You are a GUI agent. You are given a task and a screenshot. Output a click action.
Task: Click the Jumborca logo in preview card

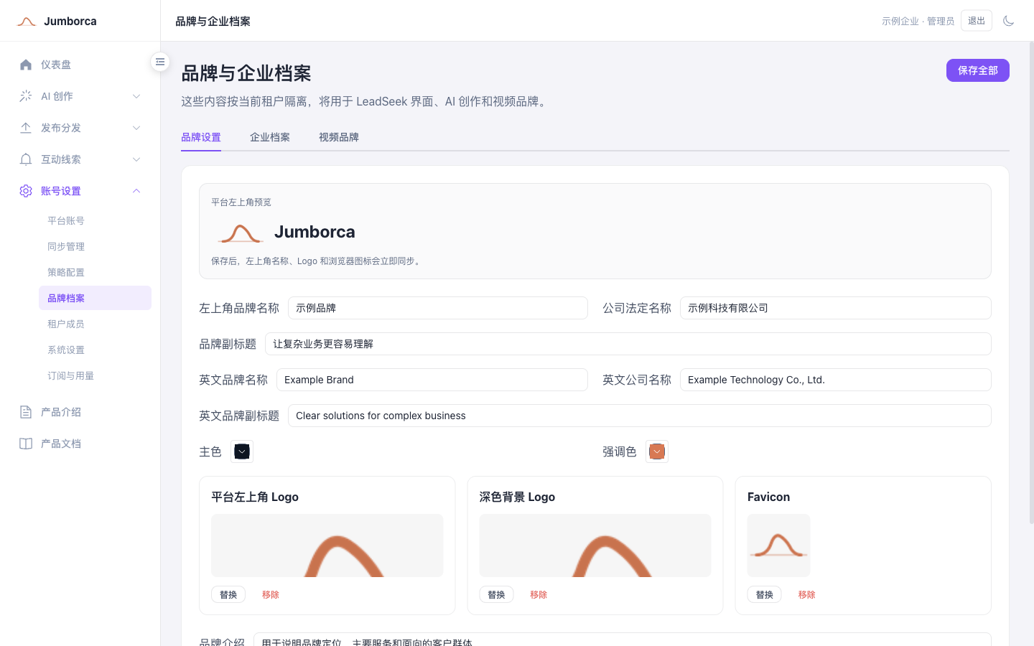(x=241, y=233)
